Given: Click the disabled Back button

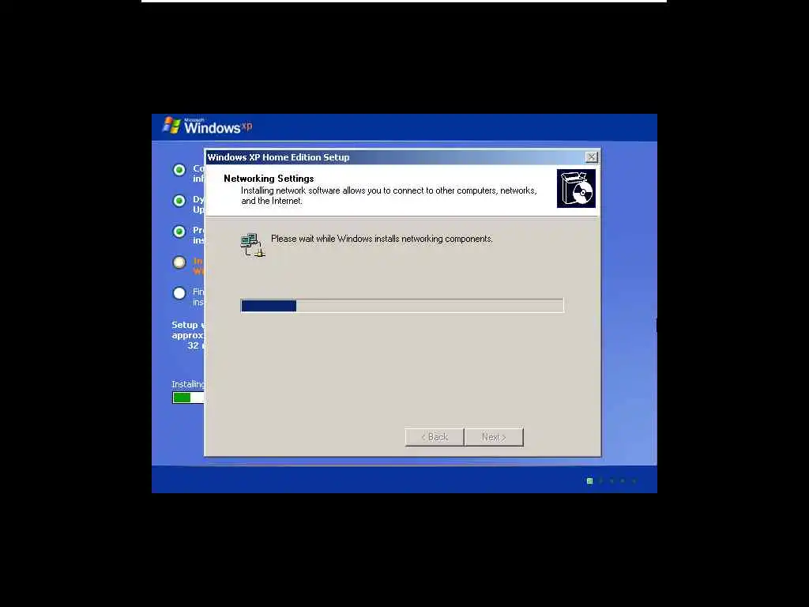Looking at the screenshot, I should [x=435, y=437].
